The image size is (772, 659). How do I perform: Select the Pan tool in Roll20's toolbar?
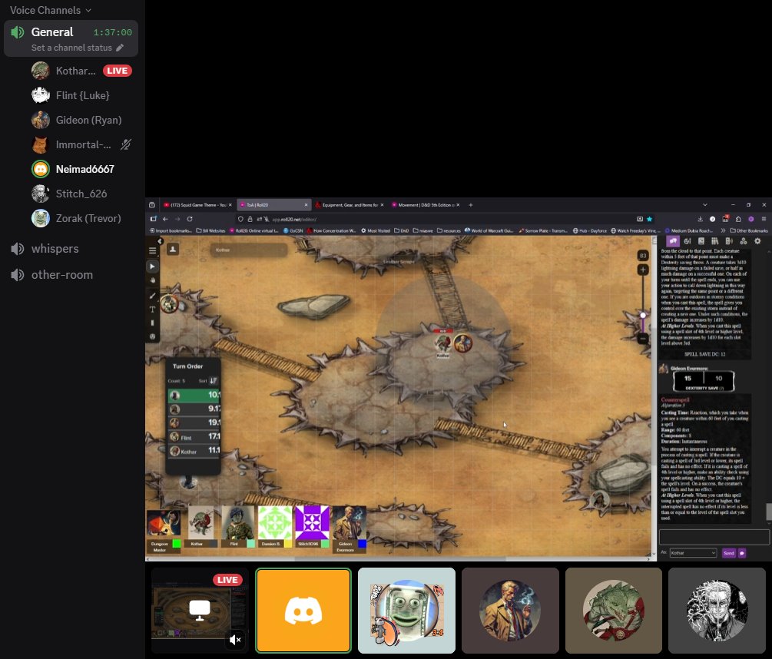tap(152, 281)
